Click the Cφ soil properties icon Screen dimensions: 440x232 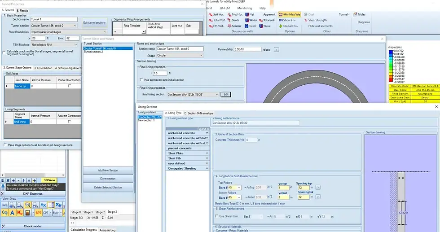coord(4,213)
